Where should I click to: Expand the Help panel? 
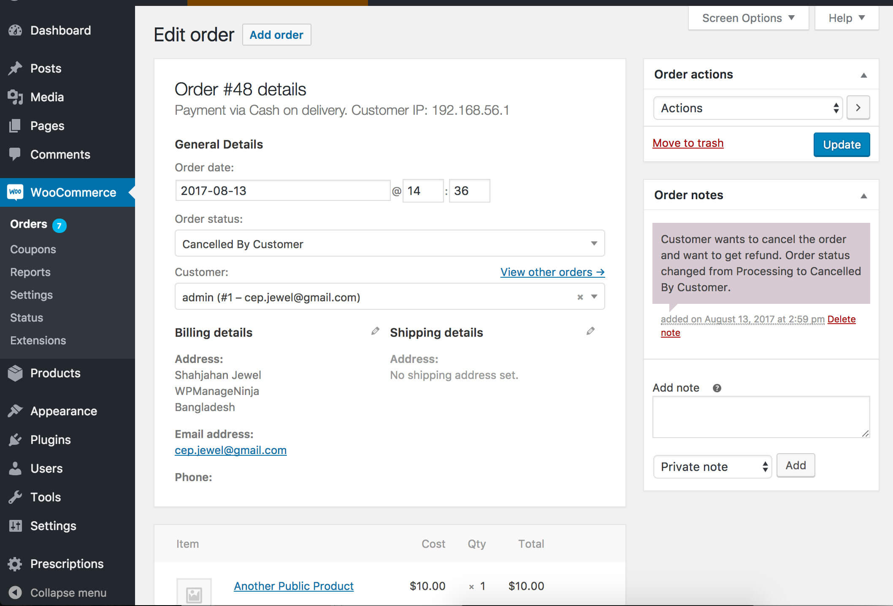[847, 18]
